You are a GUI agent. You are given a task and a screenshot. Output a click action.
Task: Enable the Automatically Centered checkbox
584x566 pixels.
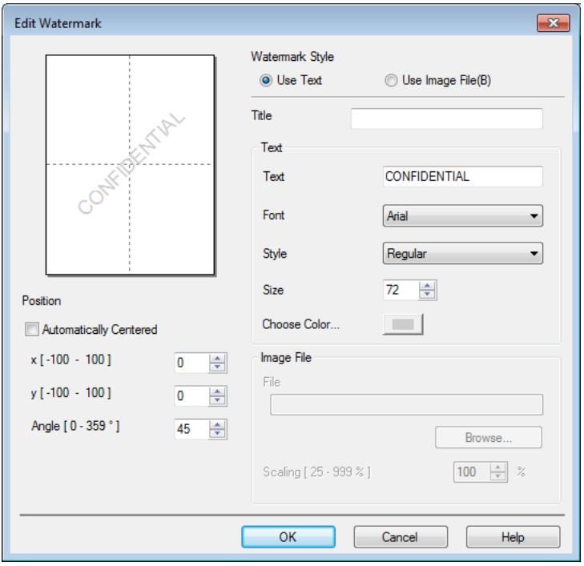click(32, 329)
